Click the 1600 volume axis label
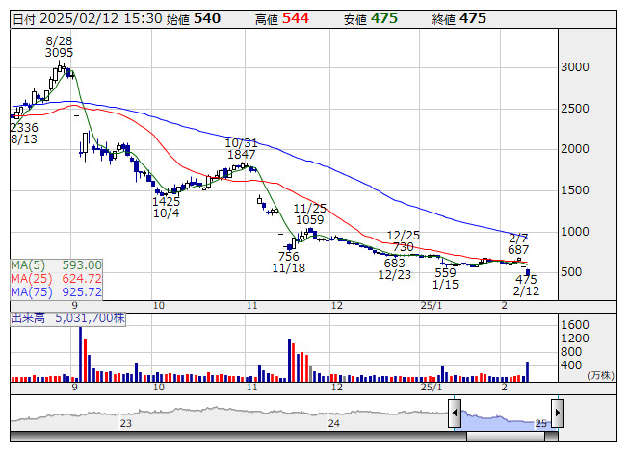The height and width of the screenshot is (452, 629). click(574, 325)
